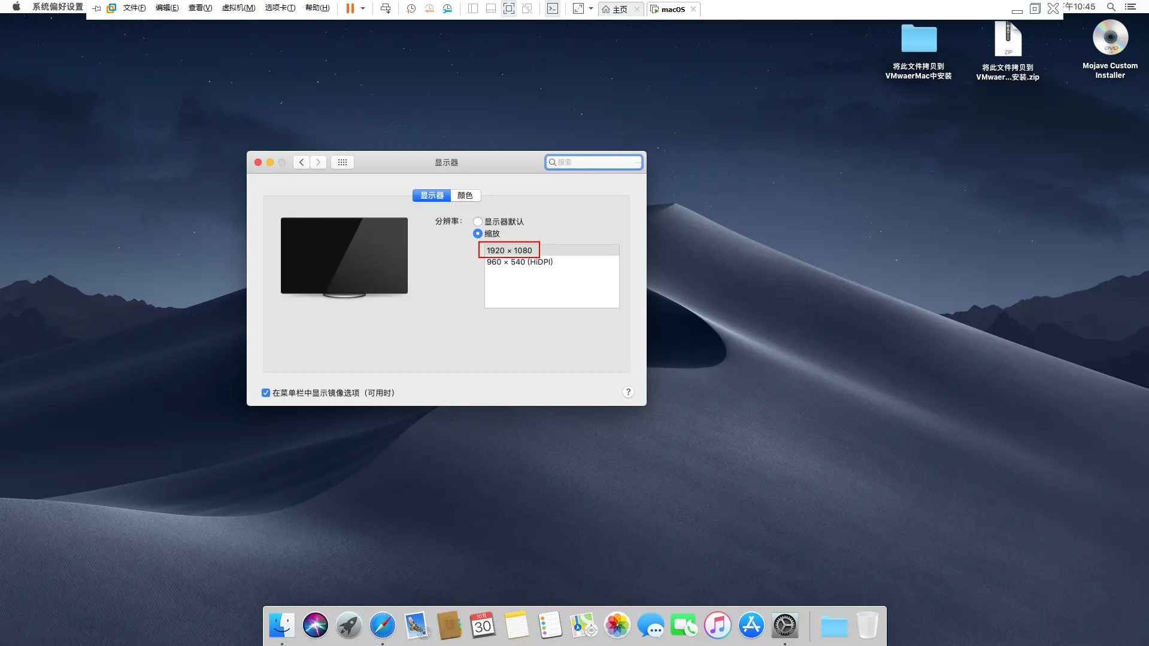Open the VMware console view icon
1149x646 pixels.
553,8
